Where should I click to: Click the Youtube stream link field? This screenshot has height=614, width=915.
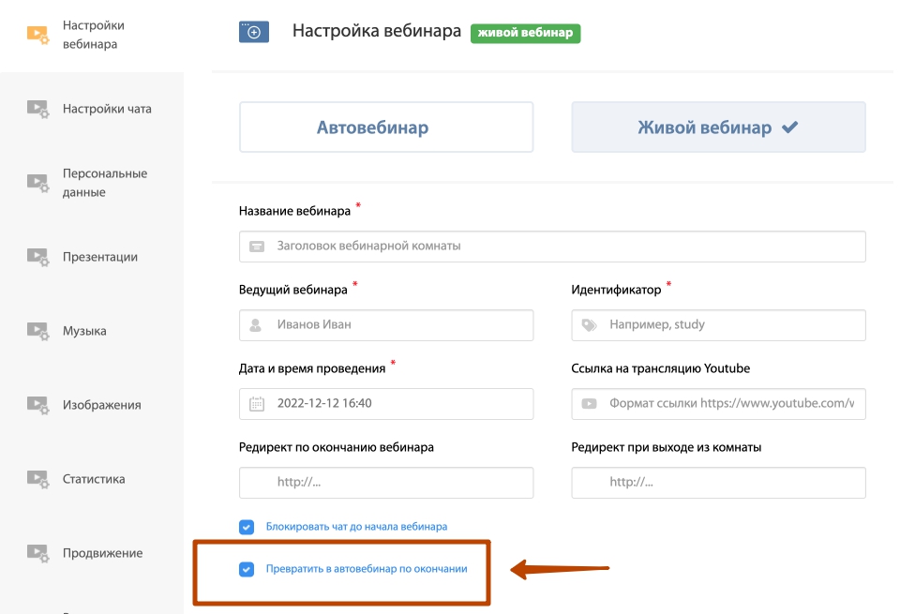click(x=718, y=404)
